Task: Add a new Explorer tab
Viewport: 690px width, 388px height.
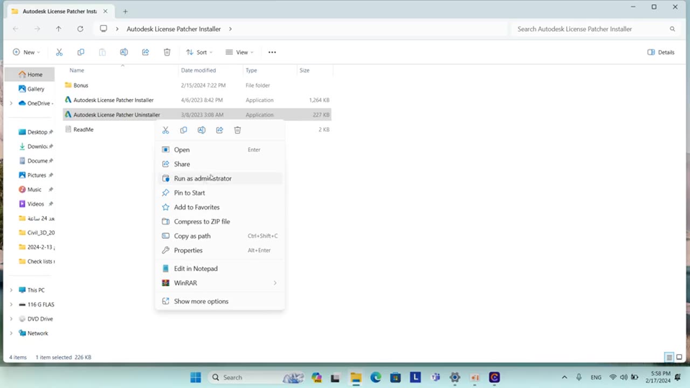Action: [125, 11]
